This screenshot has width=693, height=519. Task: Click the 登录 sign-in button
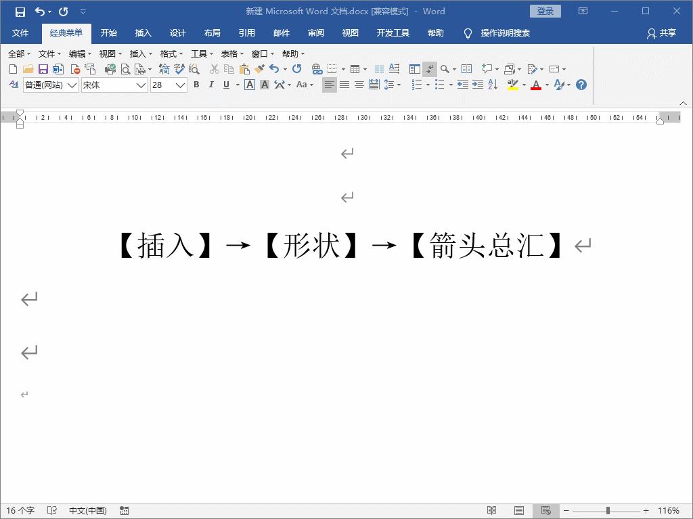[x=545, y=11]
